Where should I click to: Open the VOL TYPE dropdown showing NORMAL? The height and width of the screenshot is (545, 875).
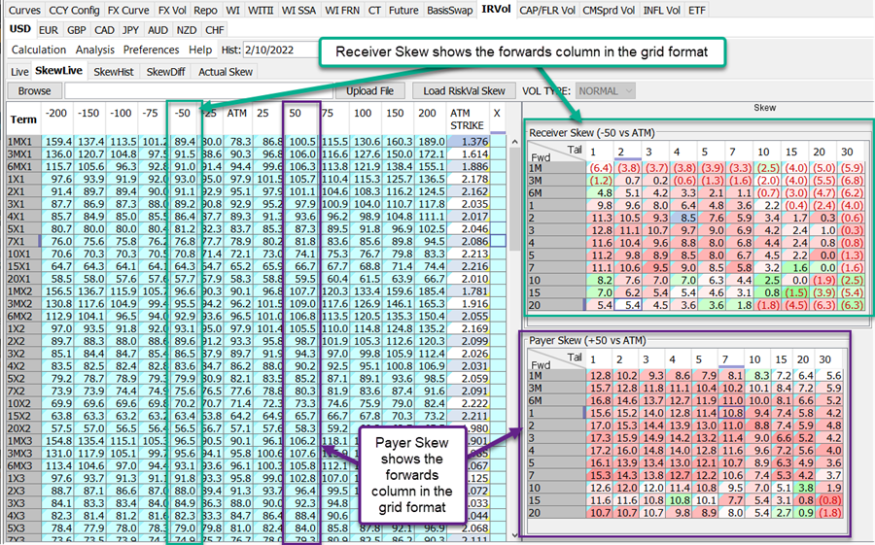[605, 91]
